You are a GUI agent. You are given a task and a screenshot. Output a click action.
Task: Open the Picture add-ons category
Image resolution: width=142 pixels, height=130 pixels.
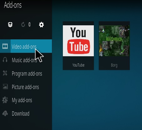pos(26,87)
